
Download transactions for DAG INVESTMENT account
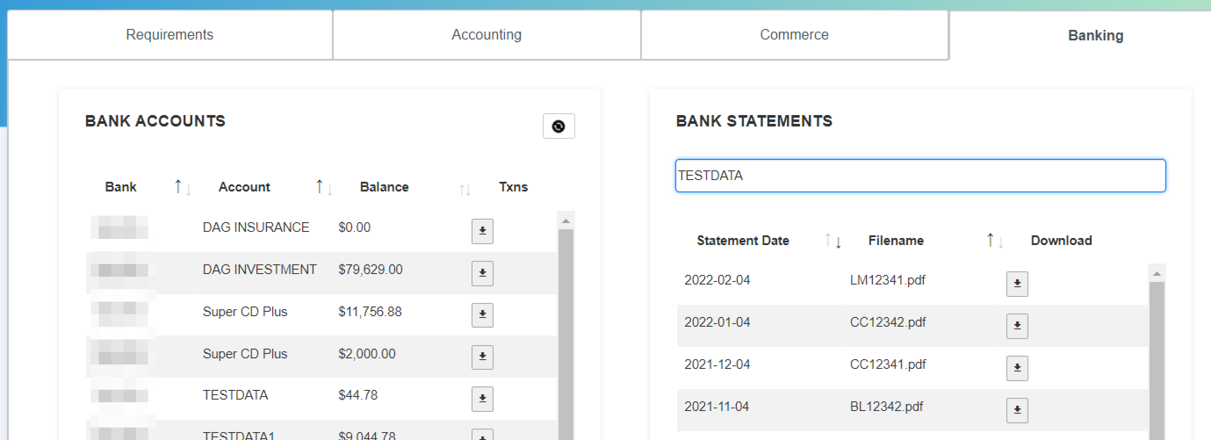482,273
